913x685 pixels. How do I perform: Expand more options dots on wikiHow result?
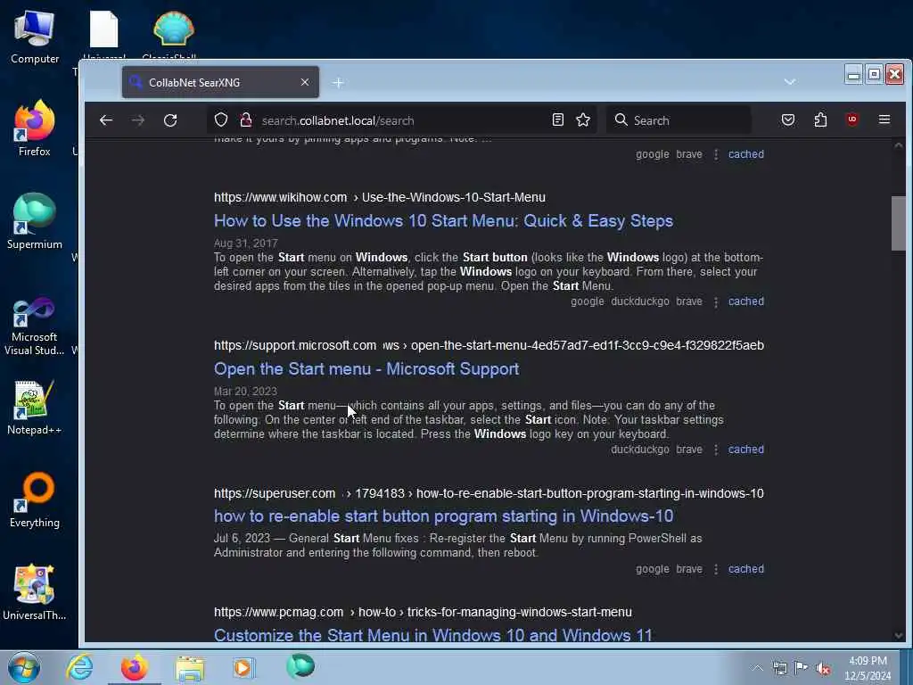[x=716, y=301]
